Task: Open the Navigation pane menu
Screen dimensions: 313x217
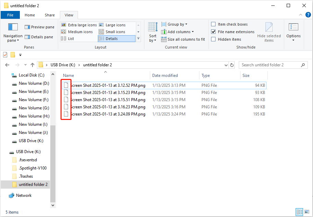Action: coord(13,32)
